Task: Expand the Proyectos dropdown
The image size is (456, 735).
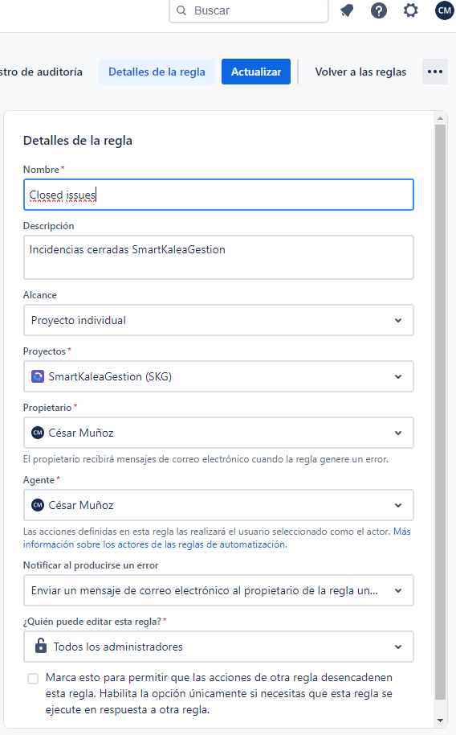Action: (x=218, y=376)
